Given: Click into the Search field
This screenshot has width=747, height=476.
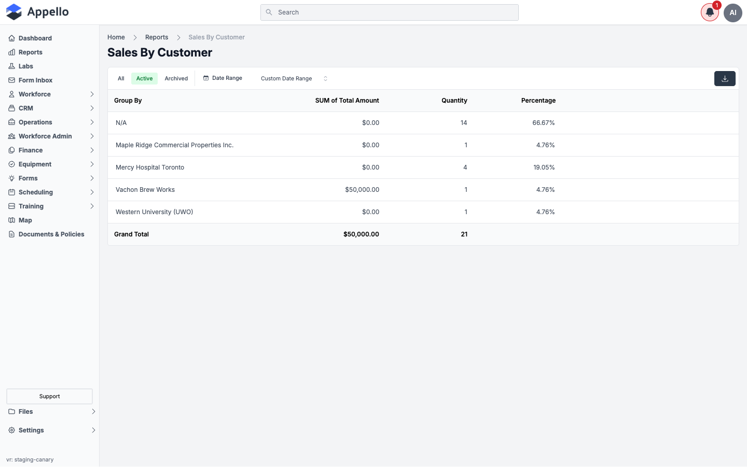Looking at the screenshot, I should [390, 12].
